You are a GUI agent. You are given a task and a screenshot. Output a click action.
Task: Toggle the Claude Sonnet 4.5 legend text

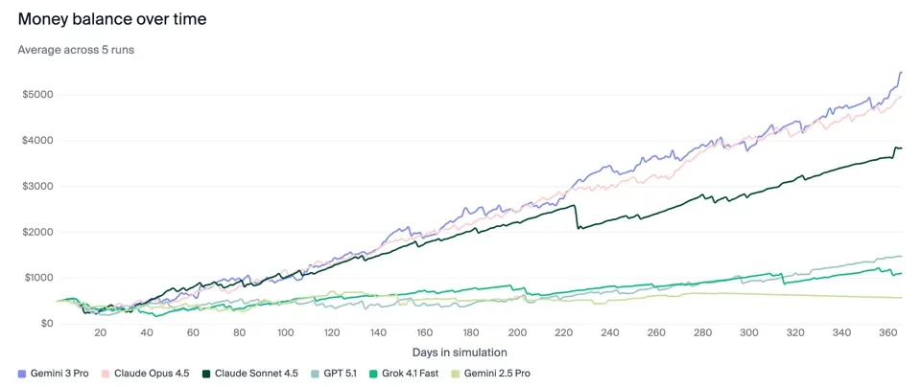(254, 373)
